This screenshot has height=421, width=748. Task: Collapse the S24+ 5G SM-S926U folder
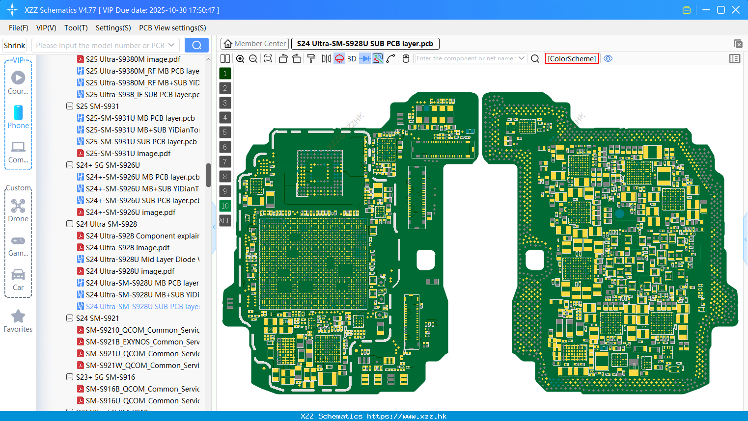[70, 165]
